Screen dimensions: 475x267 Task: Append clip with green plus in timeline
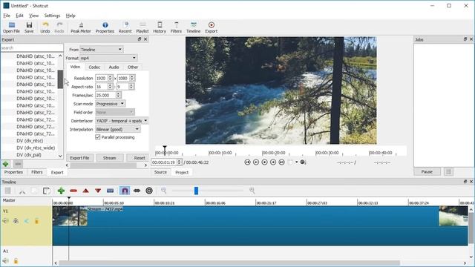click(61, 191)
